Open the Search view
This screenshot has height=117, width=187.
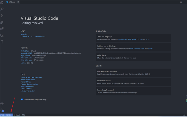point(2,9)
